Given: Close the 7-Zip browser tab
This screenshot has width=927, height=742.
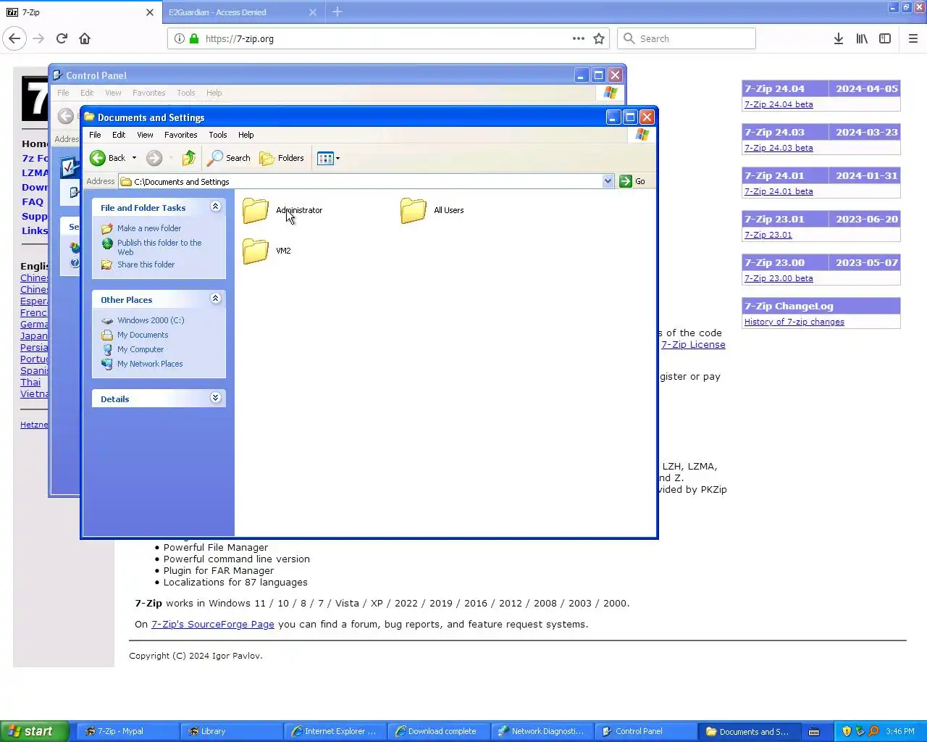Looking at the screenshot, I should pos(150,12).
